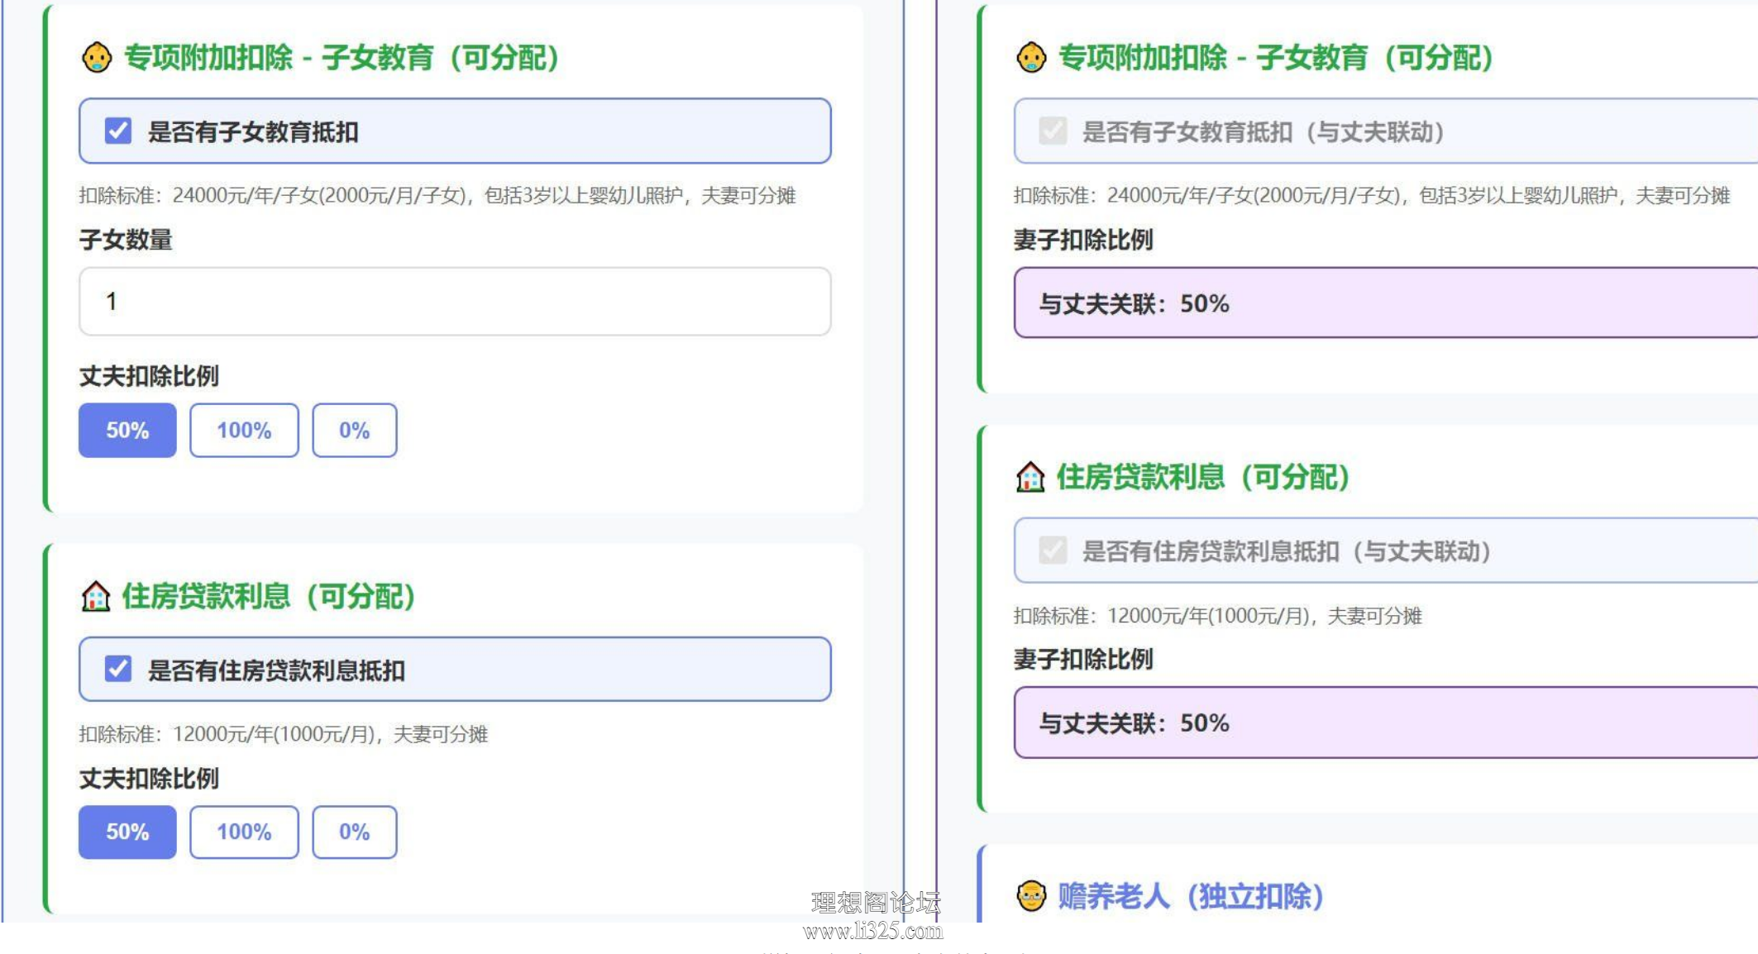
Task: Click husband's 住房贷款利息（可分配）heading
Action: pyautogui.click(x=269, y=596)
